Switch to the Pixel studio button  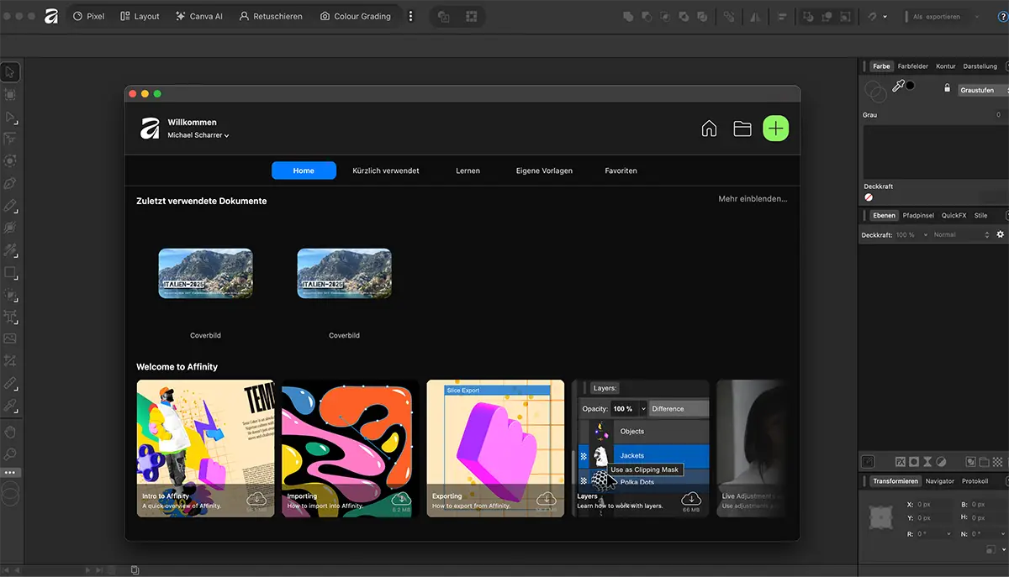[88, 16]
